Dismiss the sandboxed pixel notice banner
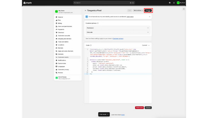This screenshot has height=118, width=208. pyautogui.click(x=149, y=17)
